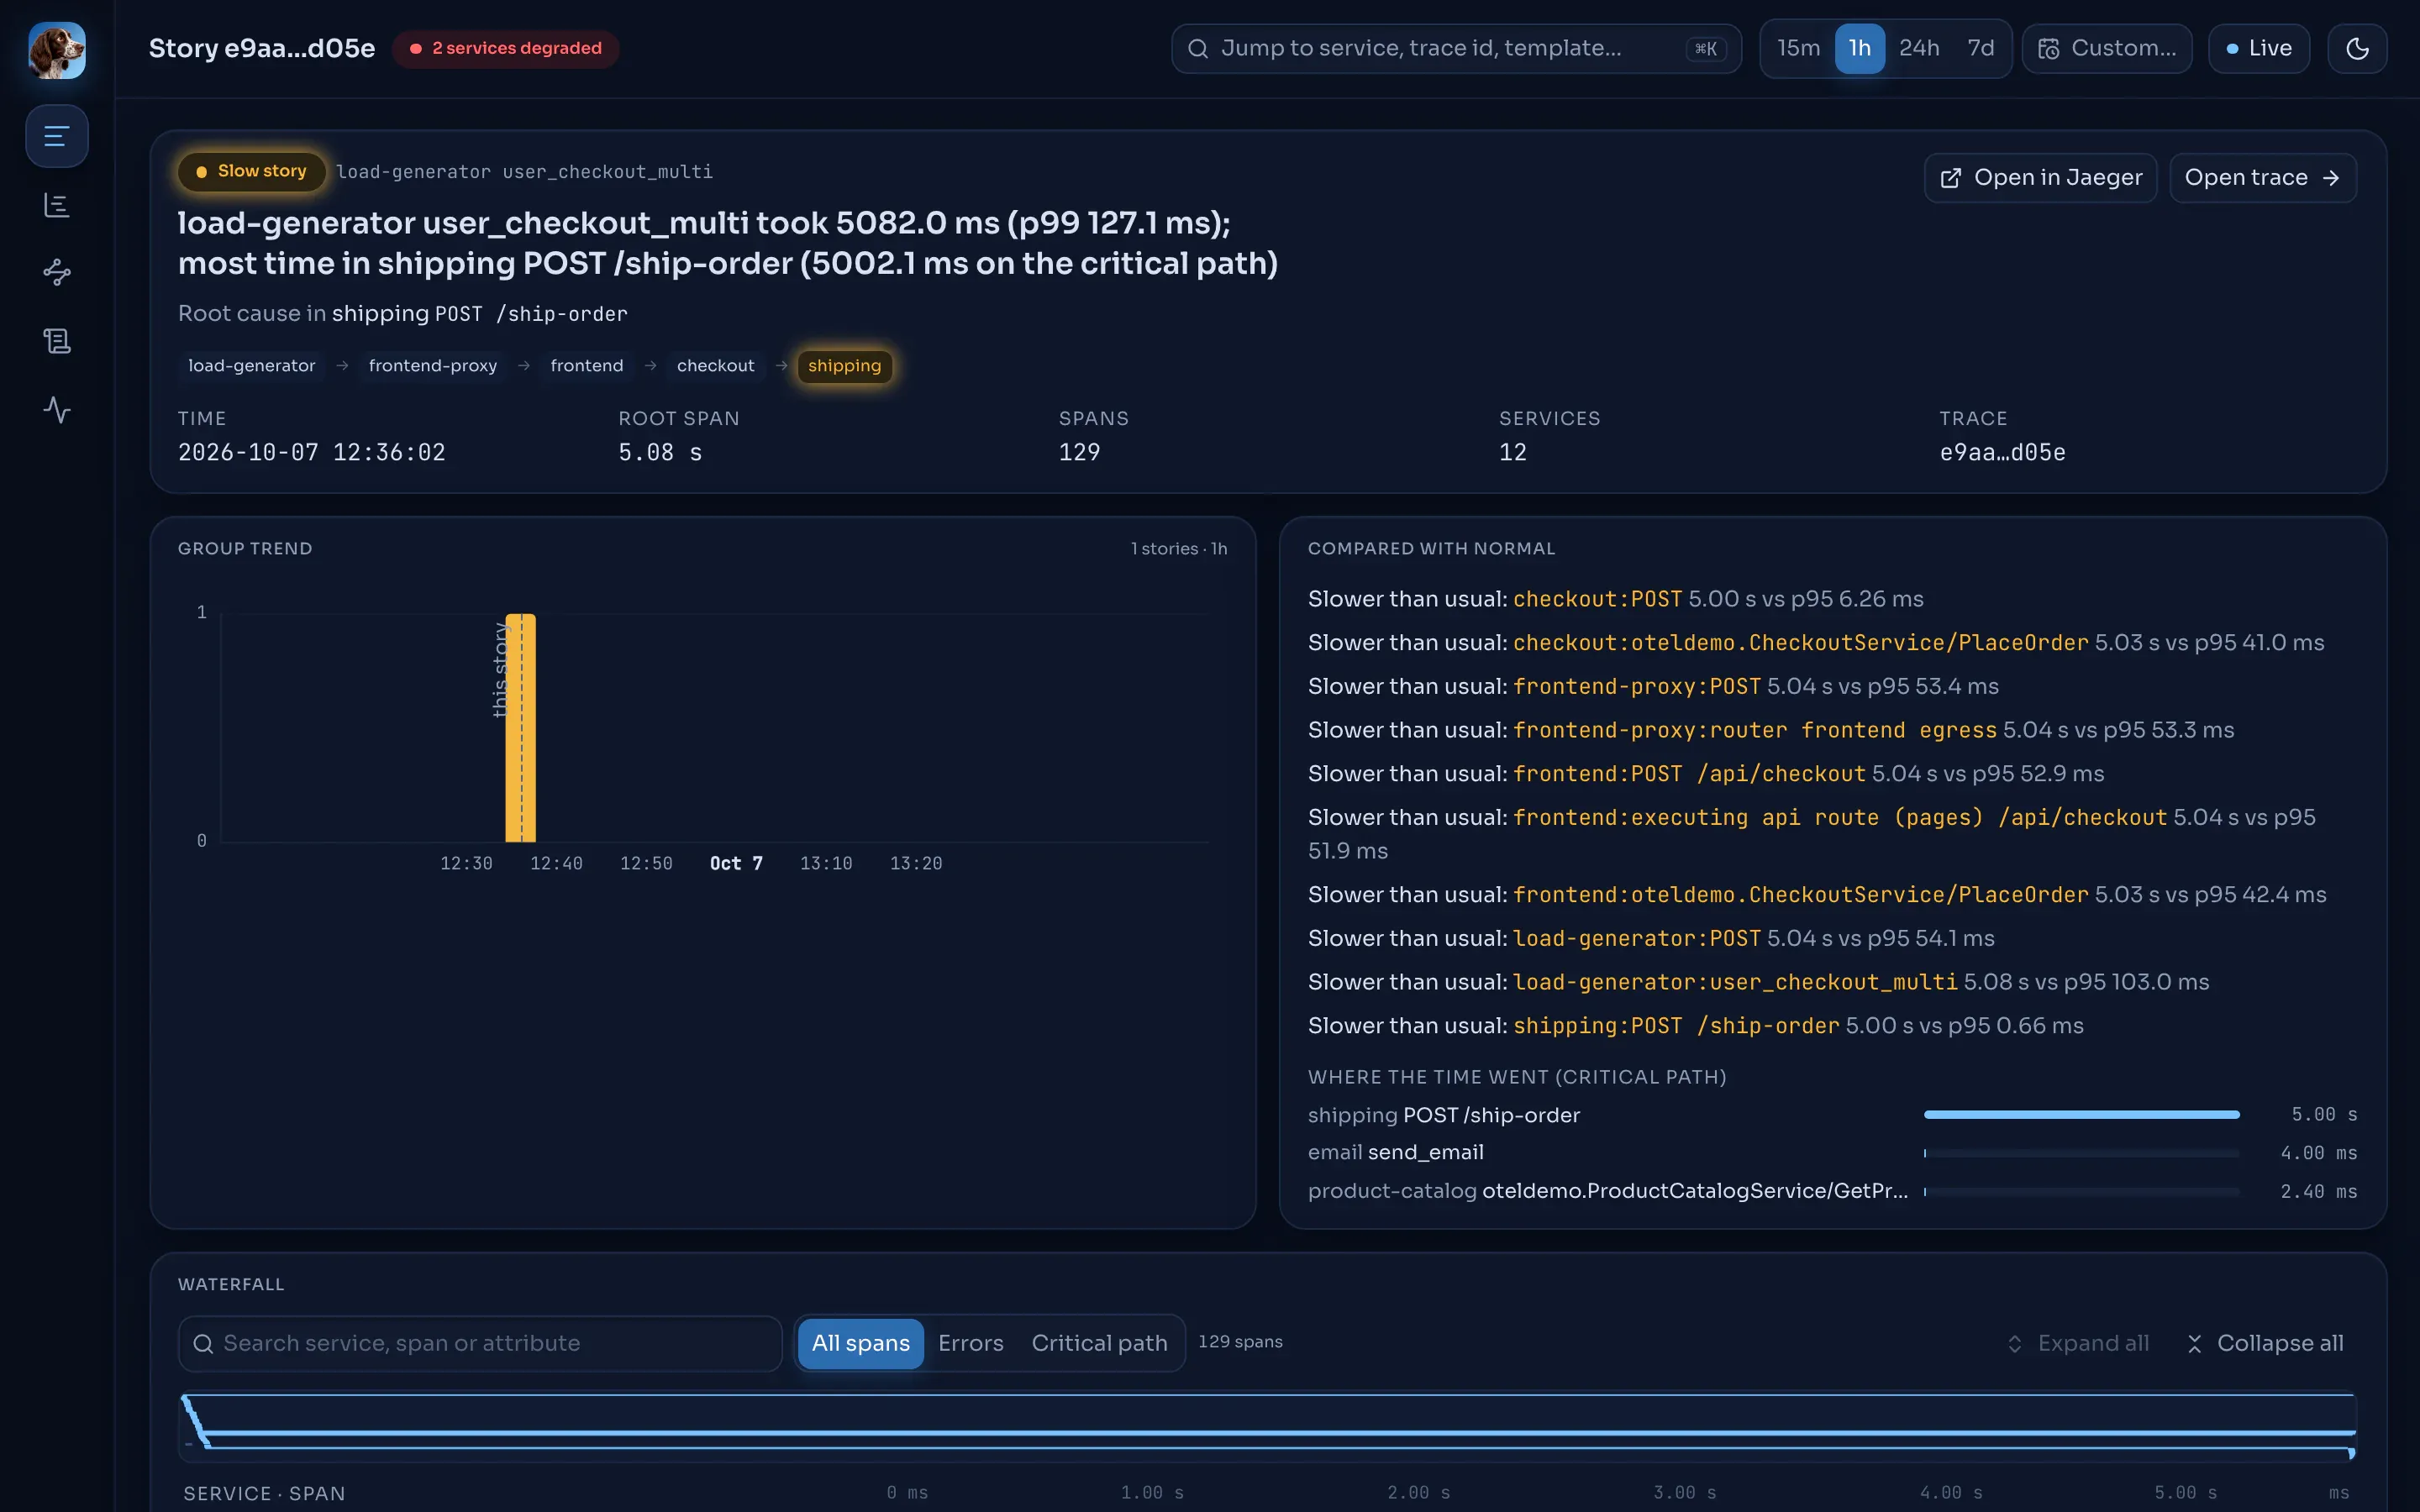2420x1512 pixels.
Task: Click email send_email critical path row
Action: 1832,1153
